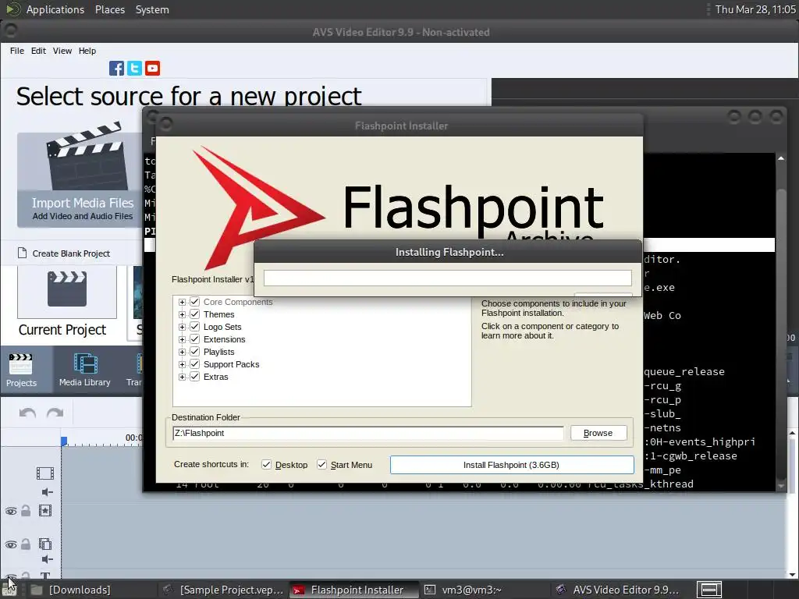Image resolution: width=799 pixels, height=599 pixels.
Task: Open the Edit menu in AVS Video Editor
Action: coord(38,51)
